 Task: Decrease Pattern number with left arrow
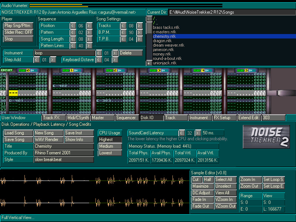73,32
